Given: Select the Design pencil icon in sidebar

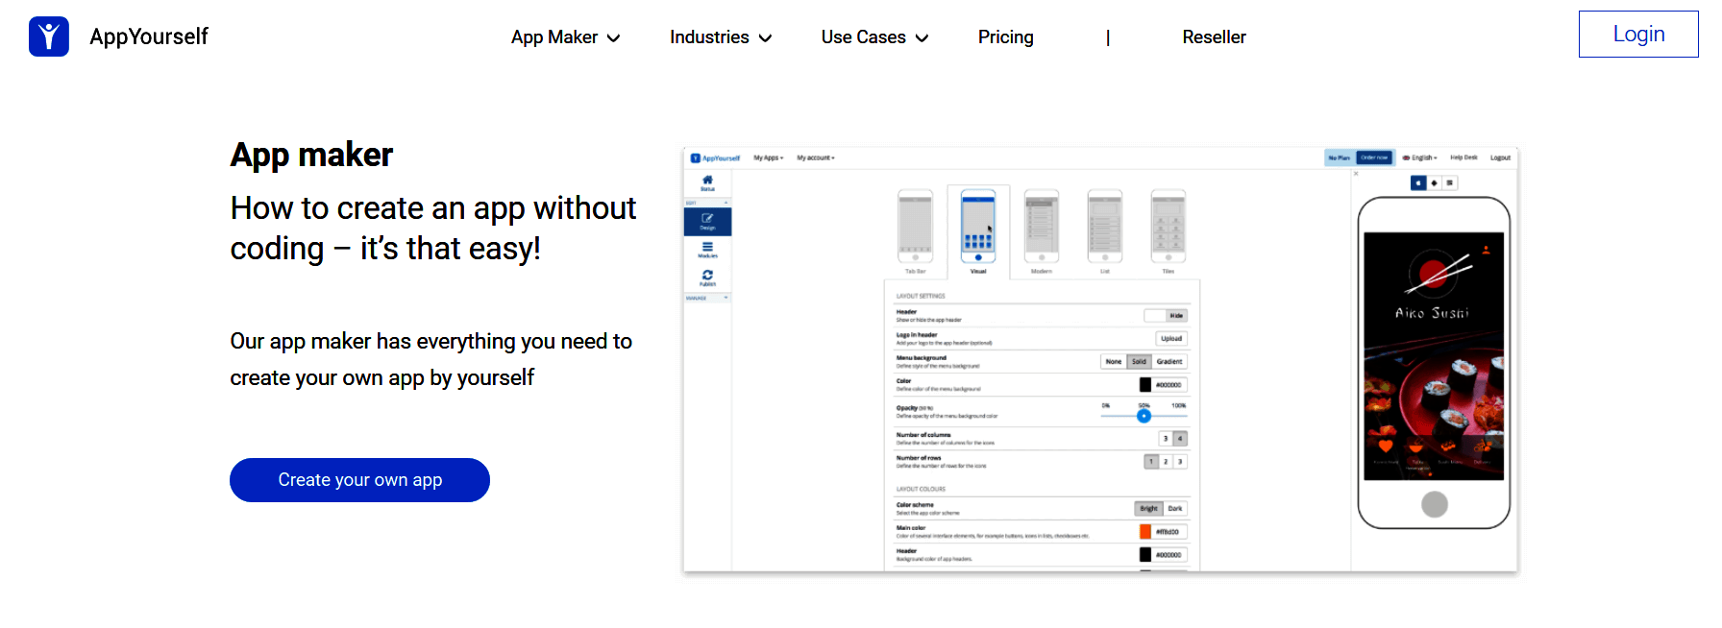Looking at the screenshot, I should pyautogui.click(x=707, y=221).
